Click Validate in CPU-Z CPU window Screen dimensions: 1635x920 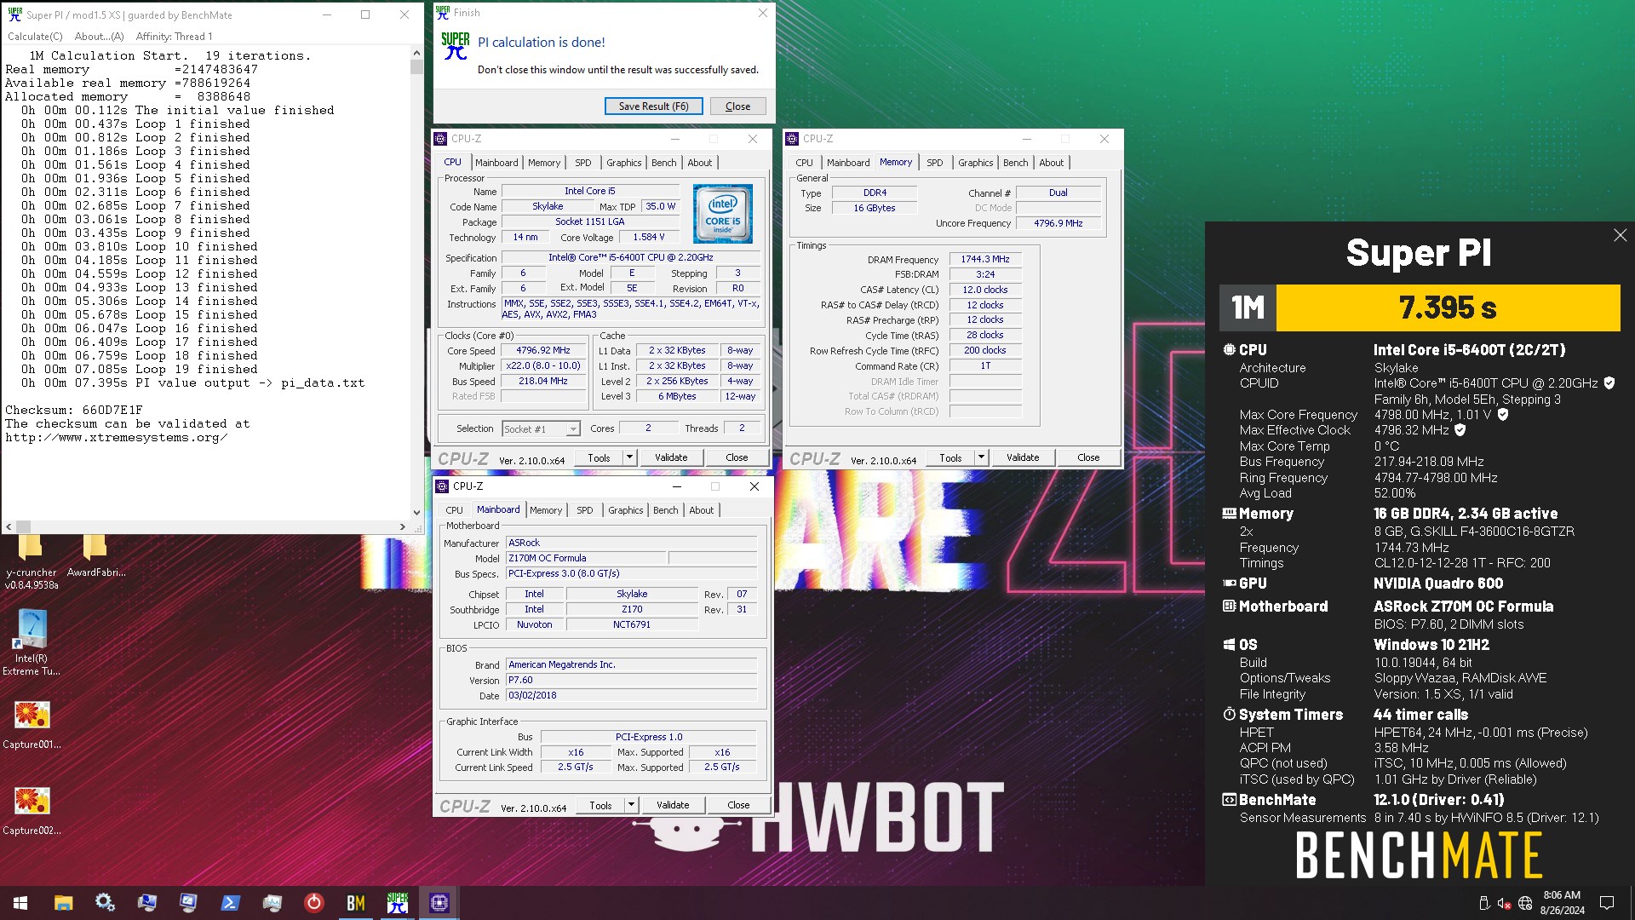pos(671,457)
